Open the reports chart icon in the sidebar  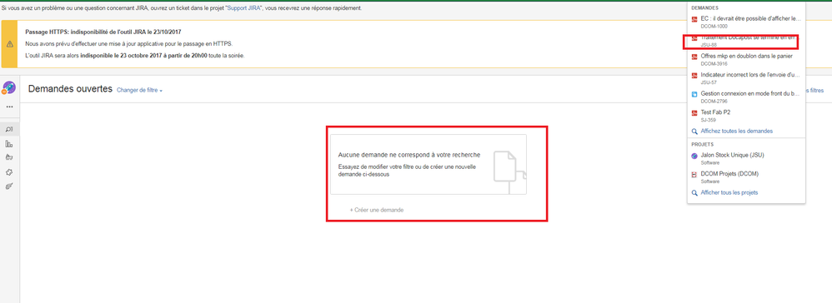(9, 143)
